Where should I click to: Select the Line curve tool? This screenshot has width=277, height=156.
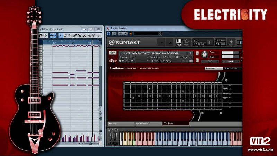[99, 36]
